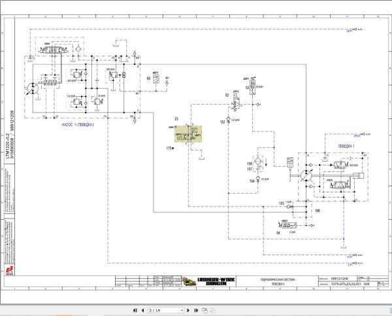
Task: Click the '400 BAR' pressure label
Action: tap(71, 81)
